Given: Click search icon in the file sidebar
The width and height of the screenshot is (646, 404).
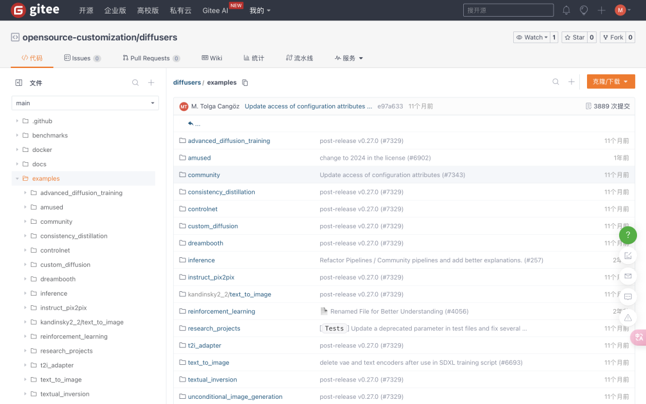Looking at the screenshot, I should point(135,83).
